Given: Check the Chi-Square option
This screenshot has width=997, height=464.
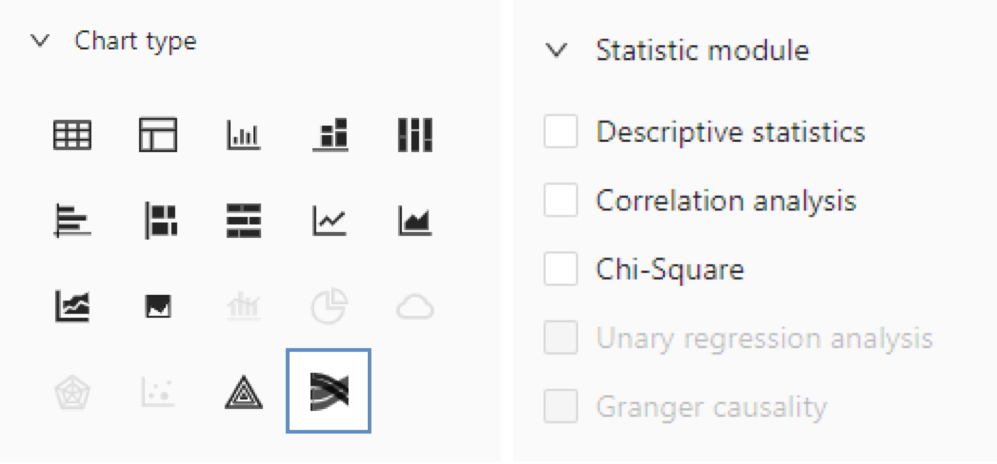Looking at the screenshot, I should point(560,268).
